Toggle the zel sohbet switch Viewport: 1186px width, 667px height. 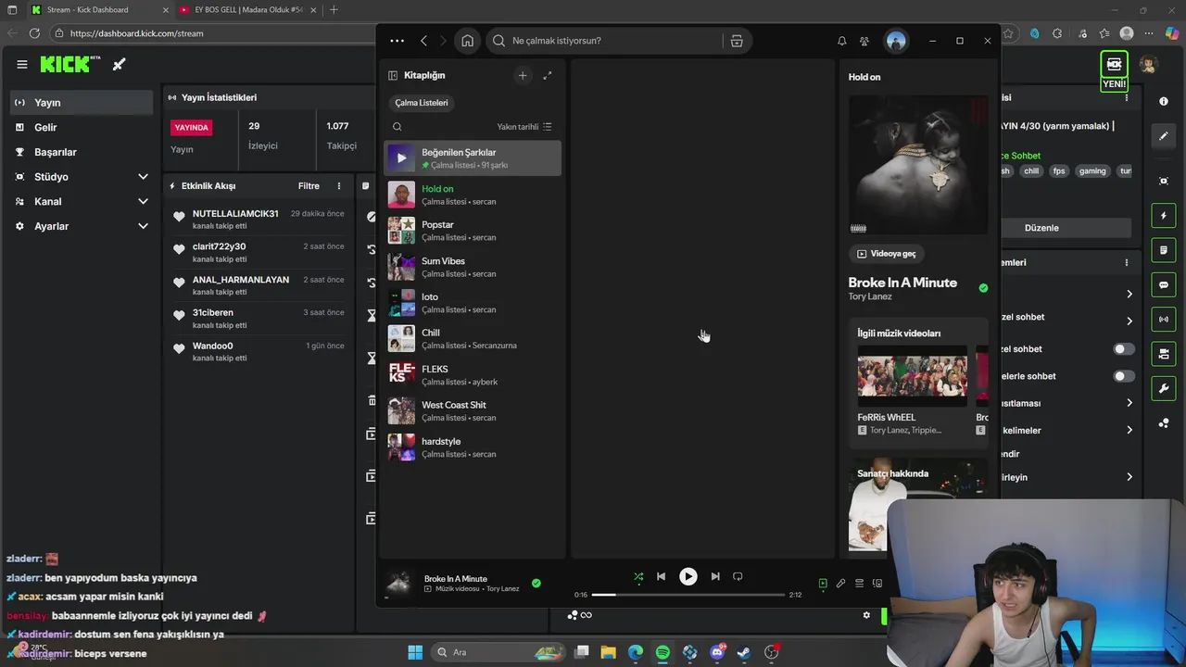[x=1123, y=349]
